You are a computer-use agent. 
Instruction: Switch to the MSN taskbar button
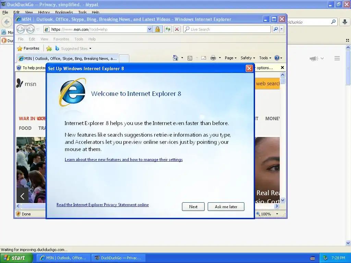[63, 258]
